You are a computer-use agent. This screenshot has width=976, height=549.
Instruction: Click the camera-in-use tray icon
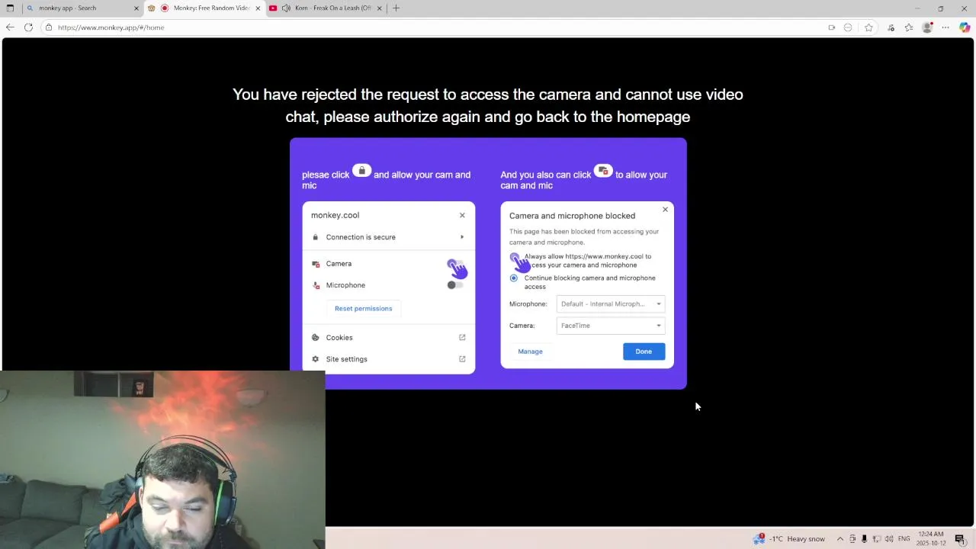(x=852, y=539)
